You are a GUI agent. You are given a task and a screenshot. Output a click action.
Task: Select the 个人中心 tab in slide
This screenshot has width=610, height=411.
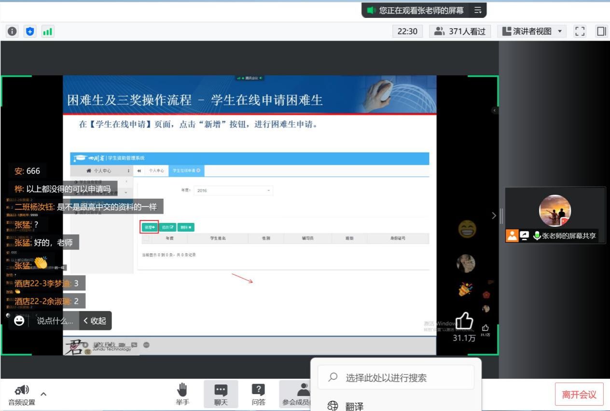click(155, 171)
